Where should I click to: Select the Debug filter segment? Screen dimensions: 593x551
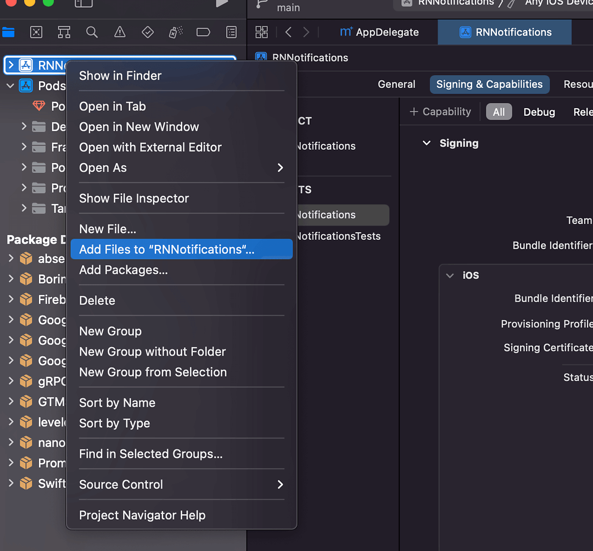(539, 111)
